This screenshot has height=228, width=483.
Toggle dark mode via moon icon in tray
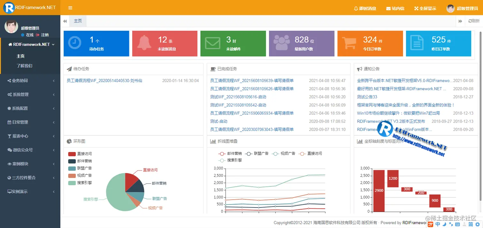[445, 224]
